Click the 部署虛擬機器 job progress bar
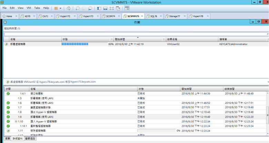 click(84, 44)
